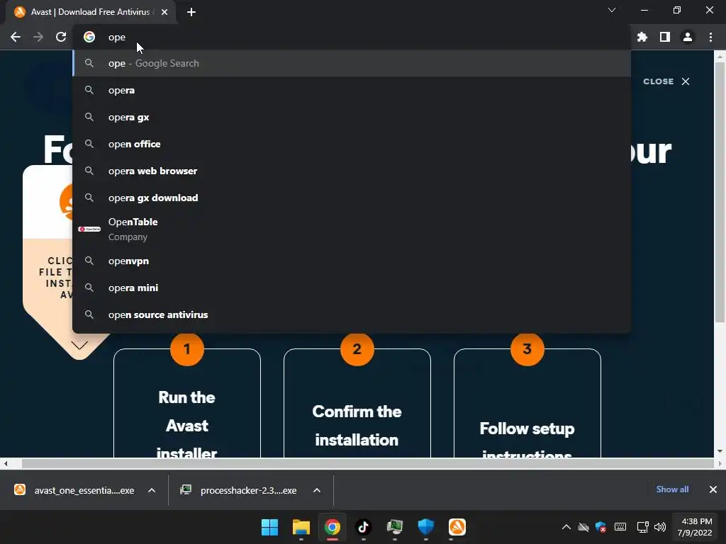The width and height of the screenshot is (726, 544).
Task: Show hidden system tray icons
Action: tap(566, 527)
